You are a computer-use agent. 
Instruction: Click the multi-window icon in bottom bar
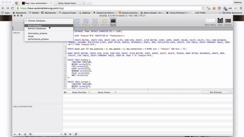click(76, 134)
